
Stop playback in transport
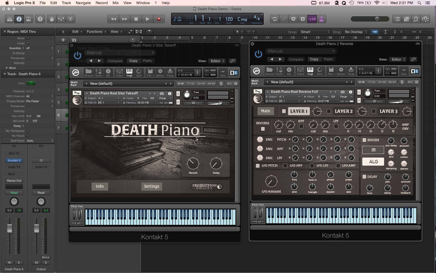click(136, 19)
